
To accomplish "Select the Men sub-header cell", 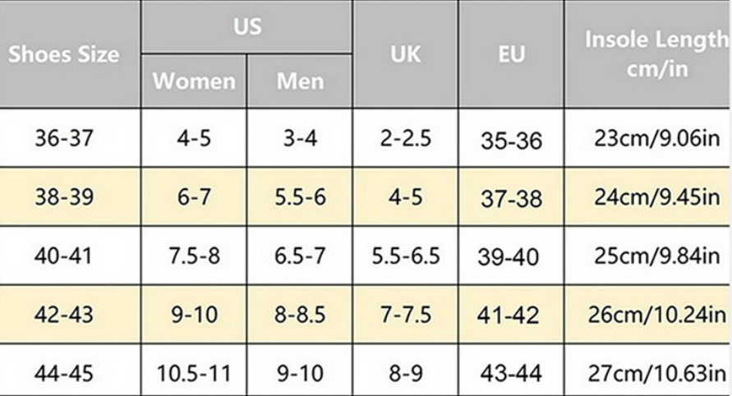I will coord(300,81).
